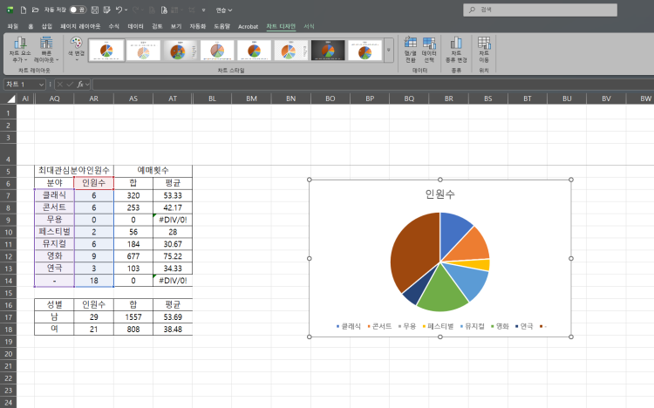Switch to the 서식 (Format) tab
This screenshot has height=408, width=654.
(x=309, y=27)
